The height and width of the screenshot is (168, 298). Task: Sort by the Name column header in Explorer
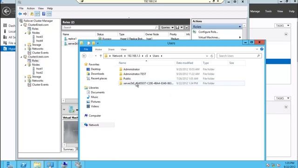point(122,63)
